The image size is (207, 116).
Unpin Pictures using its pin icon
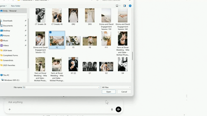coord(25,35)
